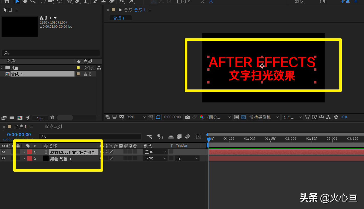Open the 1个... view layout dropdown

(293, 117)
